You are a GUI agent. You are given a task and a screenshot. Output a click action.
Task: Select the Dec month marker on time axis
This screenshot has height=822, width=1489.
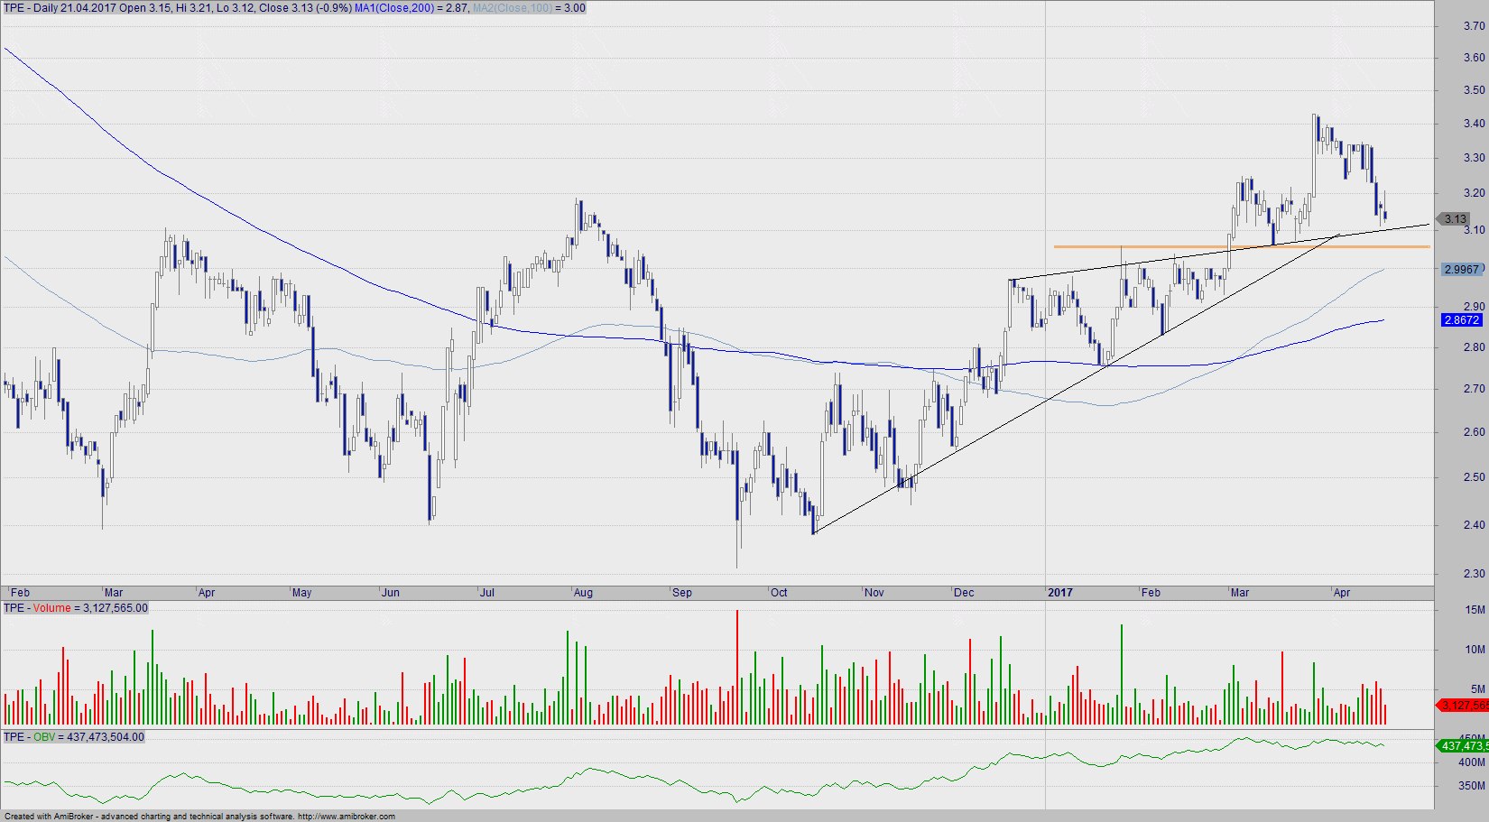[964, 593]
